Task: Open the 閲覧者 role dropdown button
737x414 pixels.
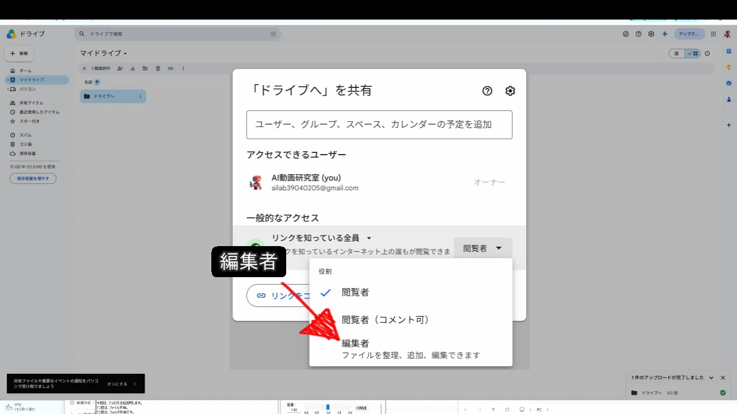Action: pos(483,248)
